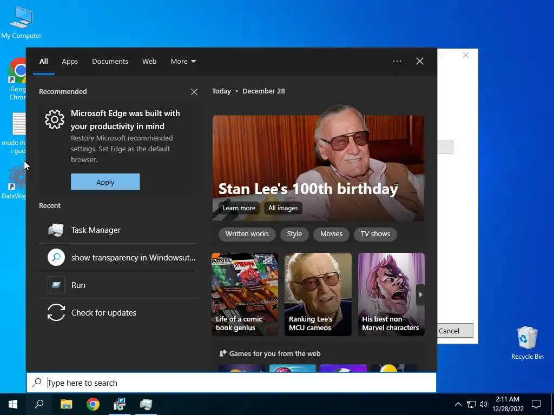Expand the More dropdown
Image resolution: width=554 pixels, height=415 pixels.
click(x=183, y=62)
